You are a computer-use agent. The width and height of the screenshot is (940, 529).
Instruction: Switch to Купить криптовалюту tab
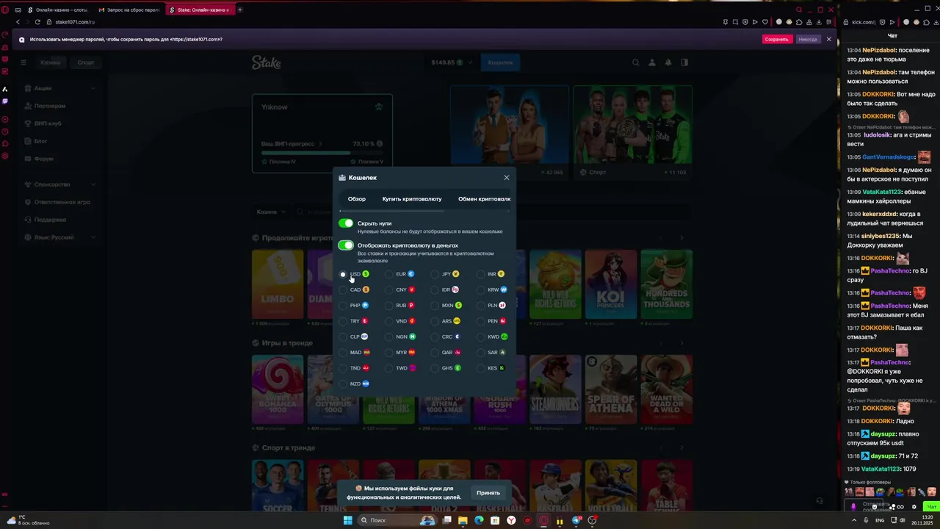[412, 199]
